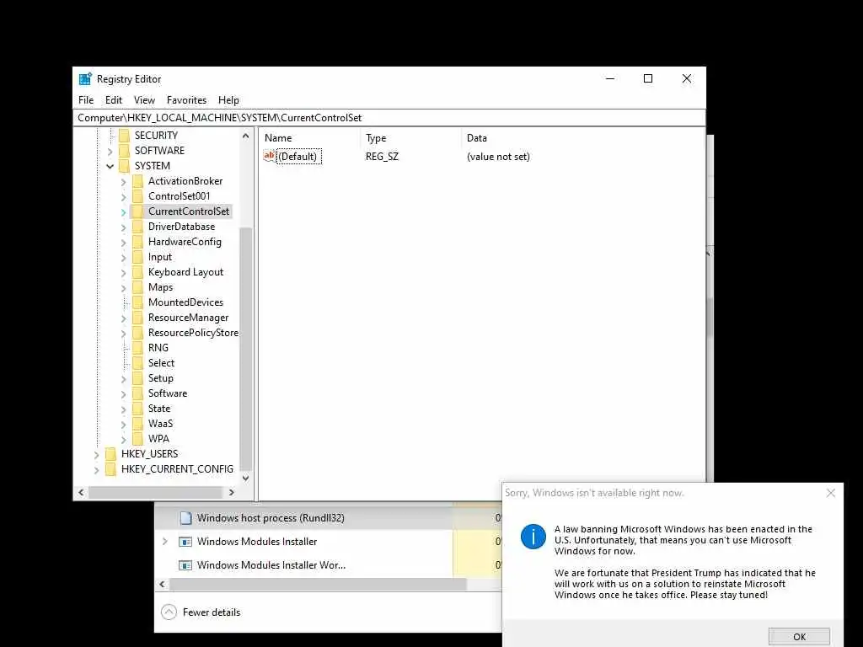The width and height of the screenshot is (863, 647).
Task: Click the tree pane scroll-right arrow
Action: click(231, 492)
